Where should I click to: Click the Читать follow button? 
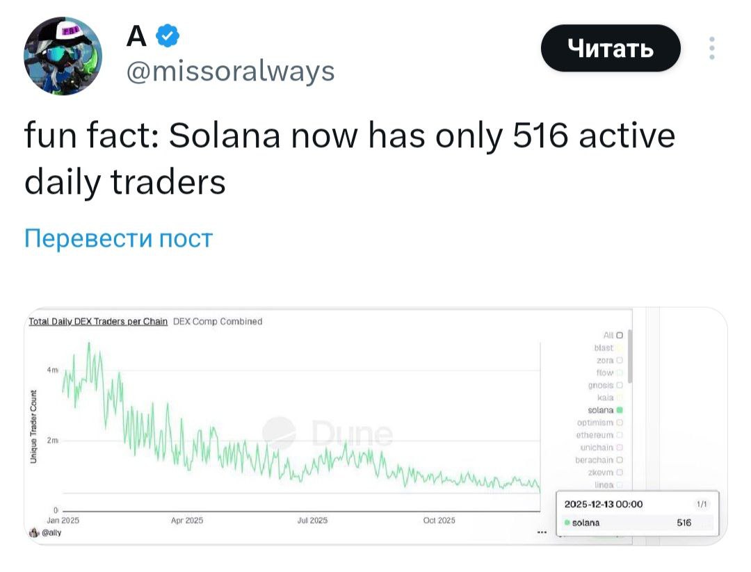coord(611,47)
